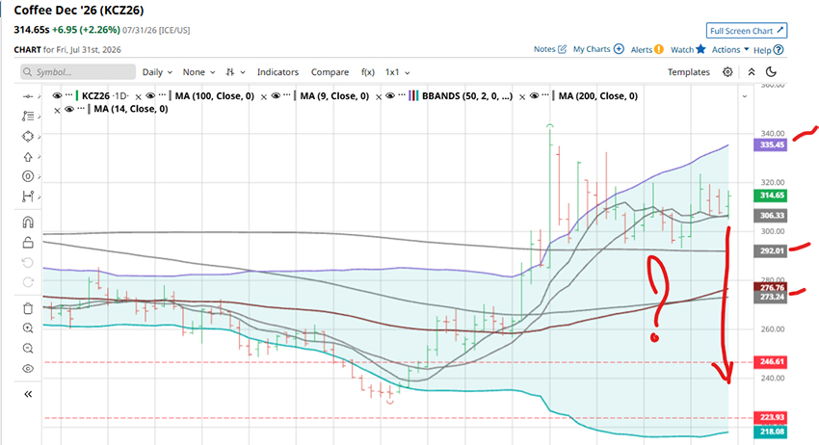Screen dimensions: 819x445
Task: Click the trash delete-drawings icon
Action: [28, 308]
